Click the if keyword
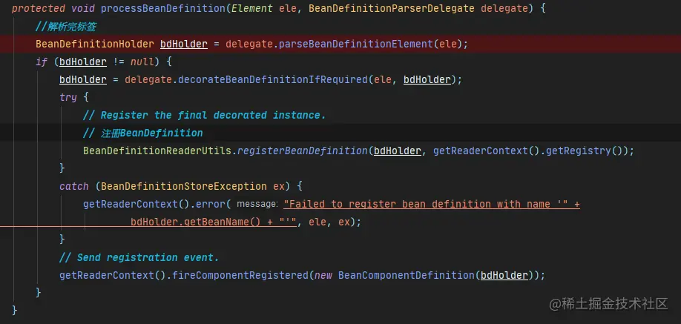 pos(42,62)
